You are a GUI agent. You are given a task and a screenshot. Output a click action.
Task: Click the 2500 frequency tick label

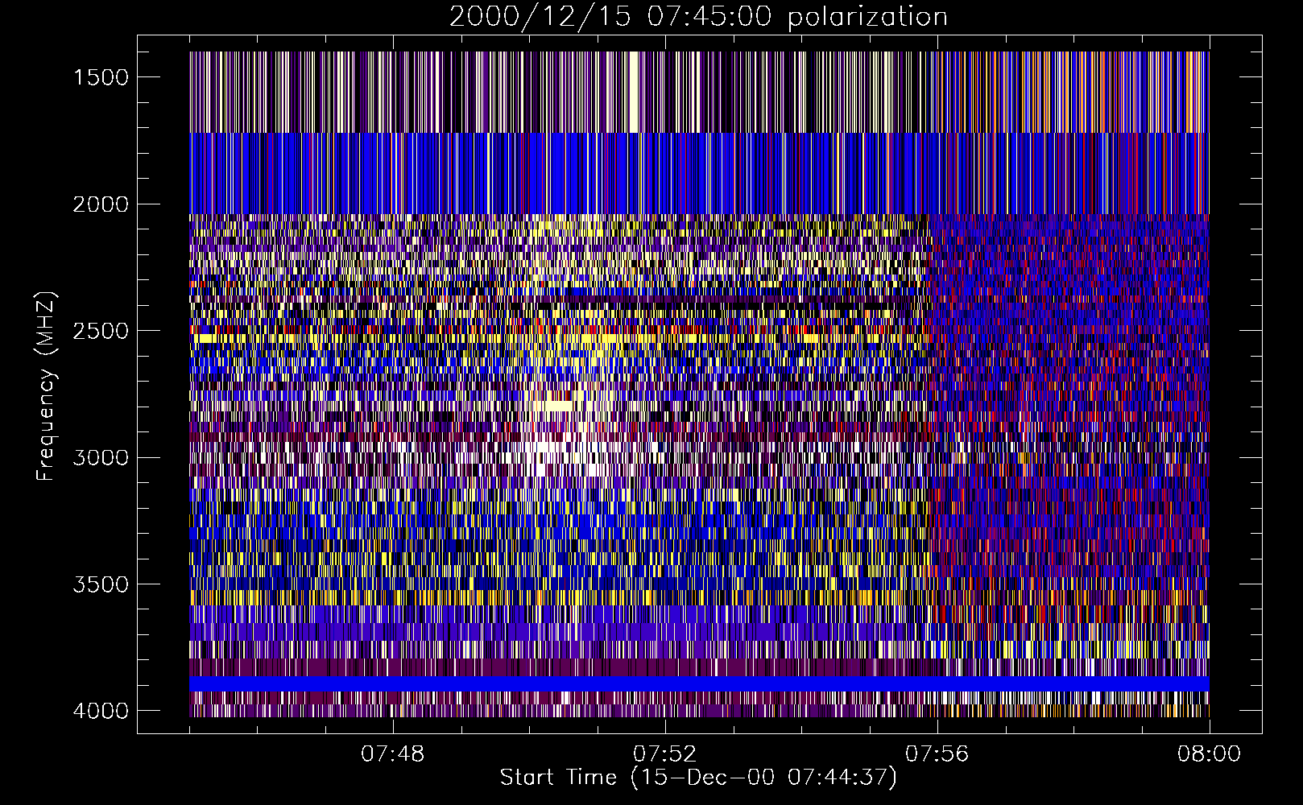click(x=101, y=331)
